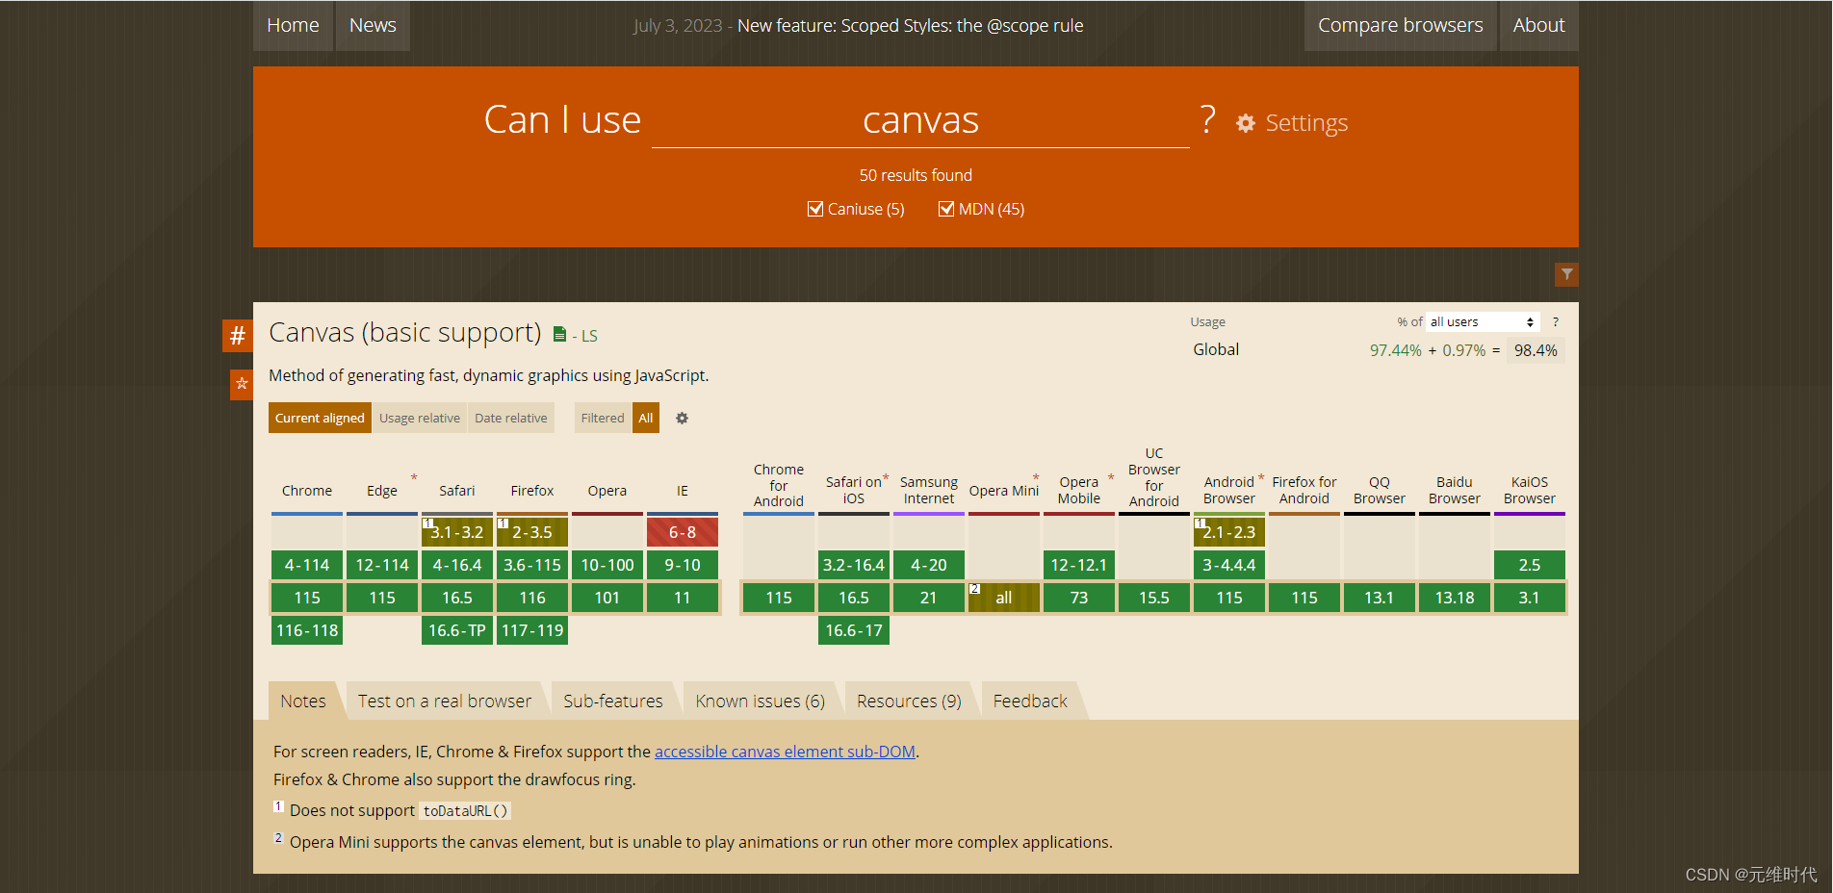Open the About page
Image resolution: width=1833 pixels, height=893 pixels.
[1538, 26]
